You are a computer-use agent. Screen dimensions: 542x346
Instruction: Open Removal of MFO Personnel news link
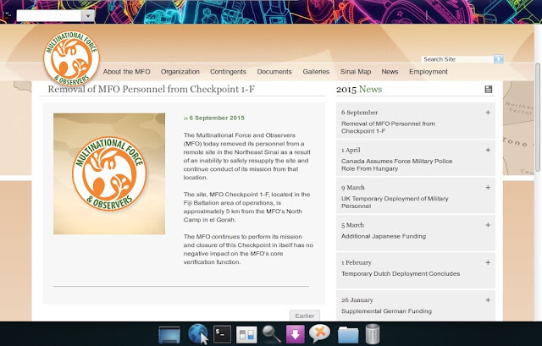click(388, 128)
